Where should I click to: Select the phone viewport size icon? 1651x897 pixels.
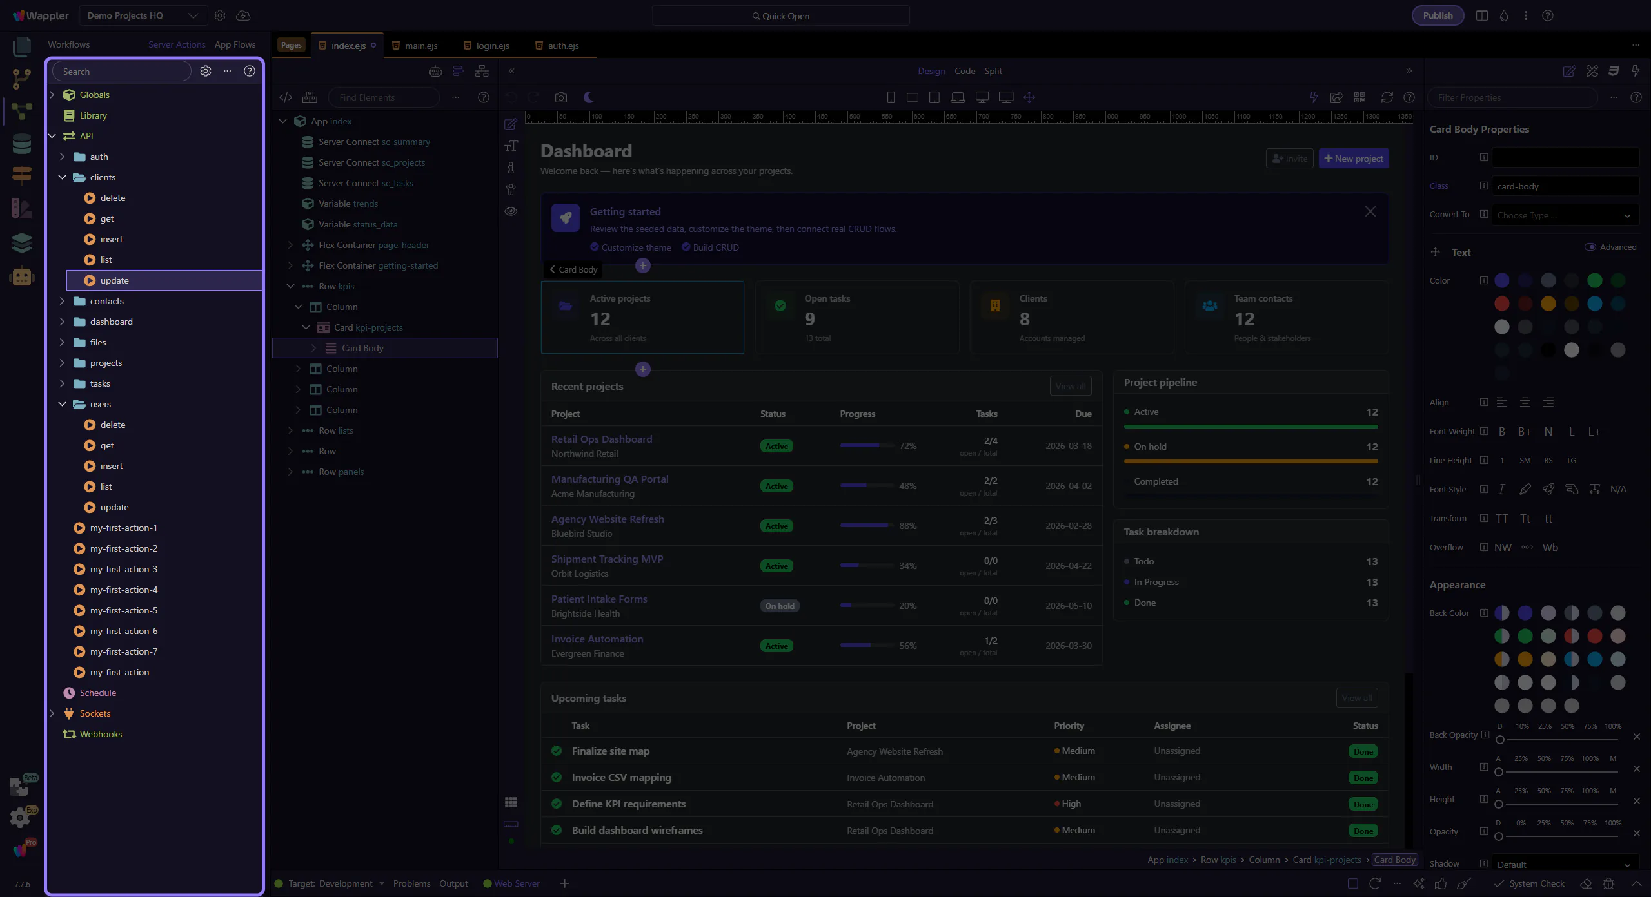click(x=891, y=97)
